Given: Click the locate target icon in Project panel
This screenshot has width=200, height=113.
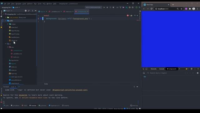Looking at the screenshot, I should 26,11.
